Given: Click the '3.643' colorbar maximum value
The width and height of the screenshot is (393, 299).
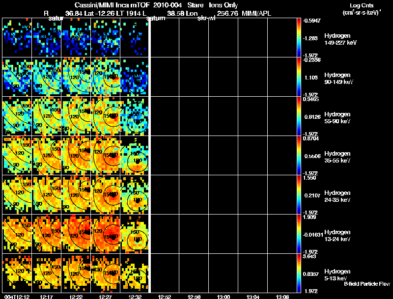Looking at the screenshot, I should [x=309, y=256].
